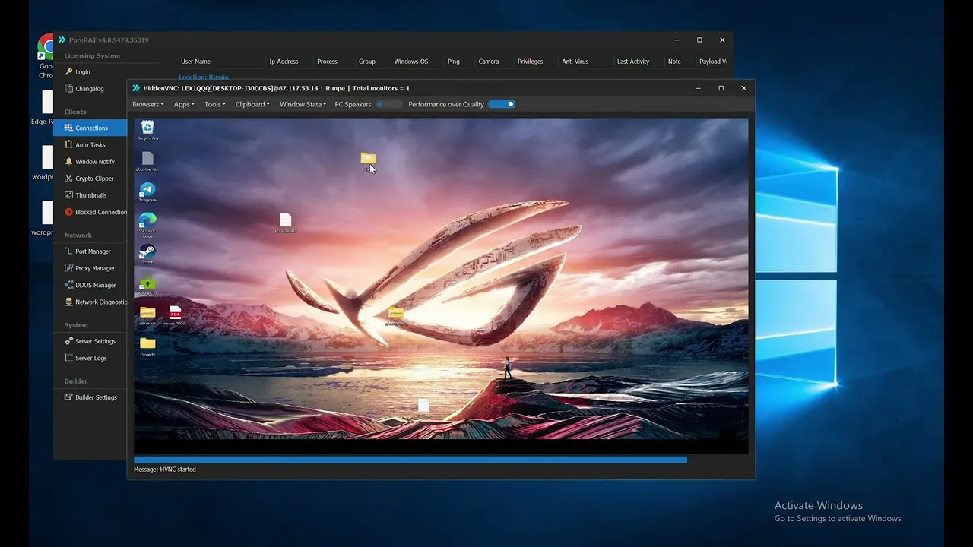The height and width of the screenshot is (547, 973).
Task: Sort clients by the Ip Address column
Action: (284, 62)
